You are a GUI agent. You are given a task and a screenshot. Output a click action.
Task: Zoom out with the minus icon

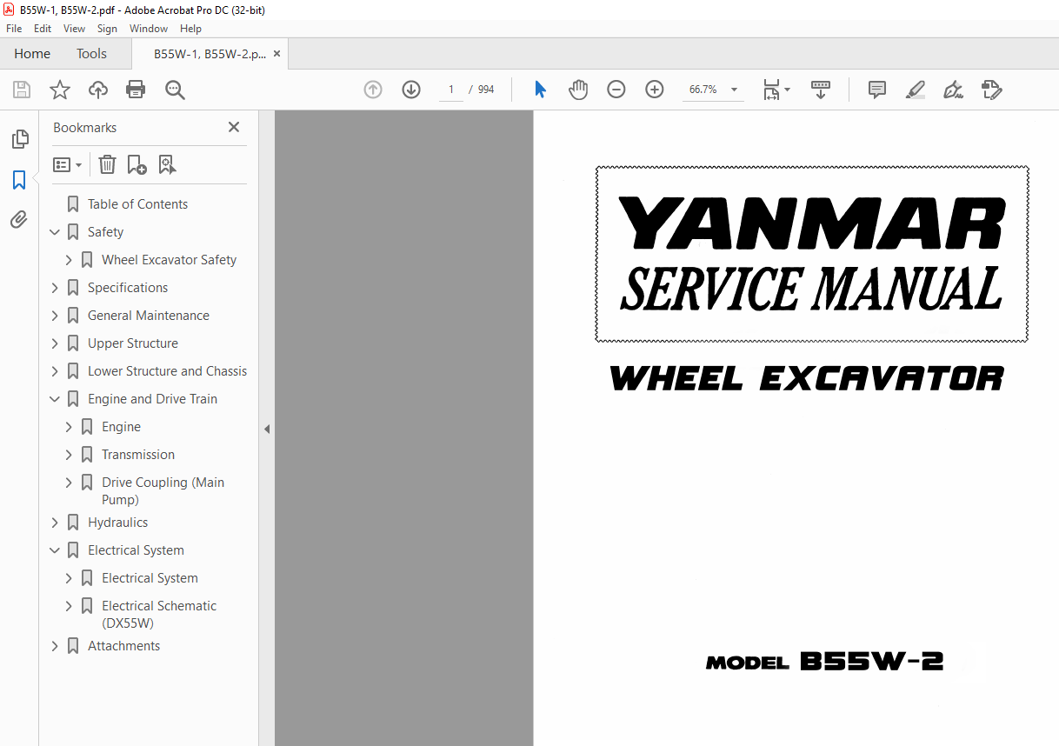point(616,90)
